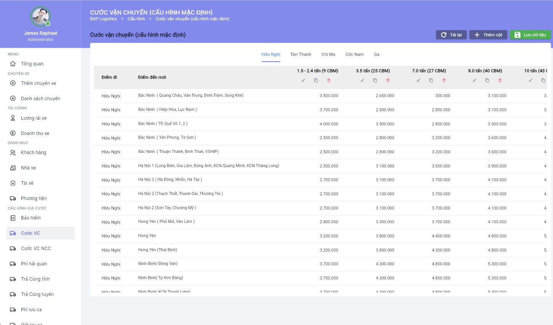The image size is (553, 325).
Task: Click James Raphael profile avatar
Action: pyautogui.click(x=41, y=16)
